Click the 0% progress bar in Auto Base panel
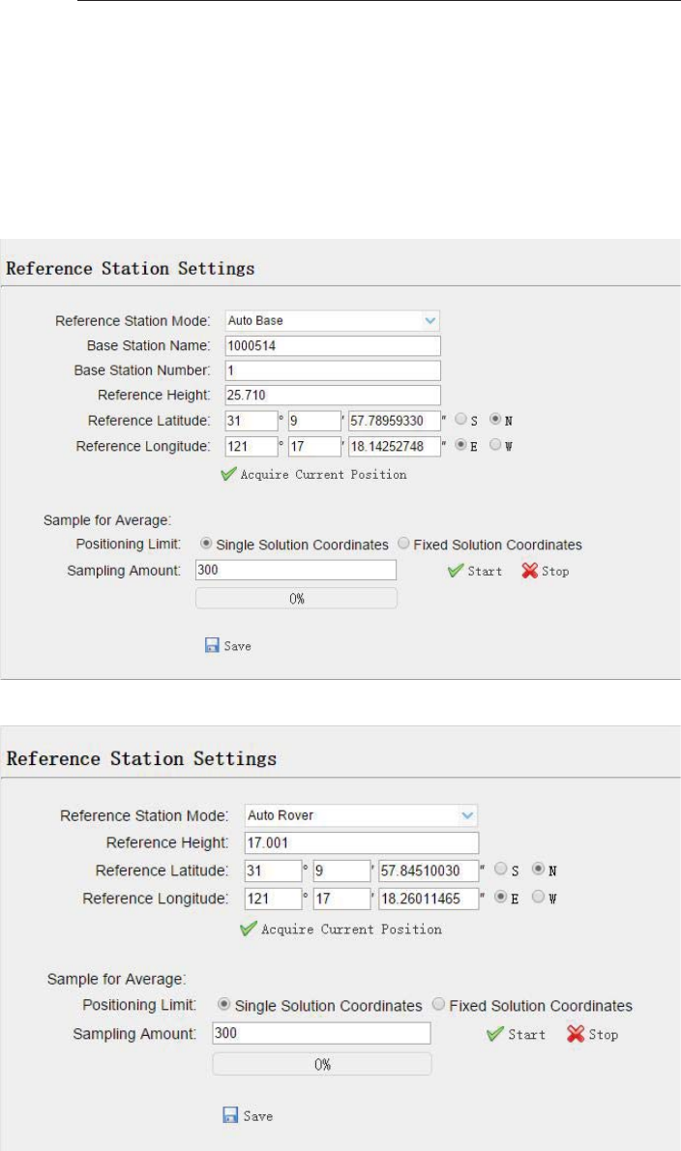Image resolution: width=681 pixels, height=1151 pixels. point(296,599)
